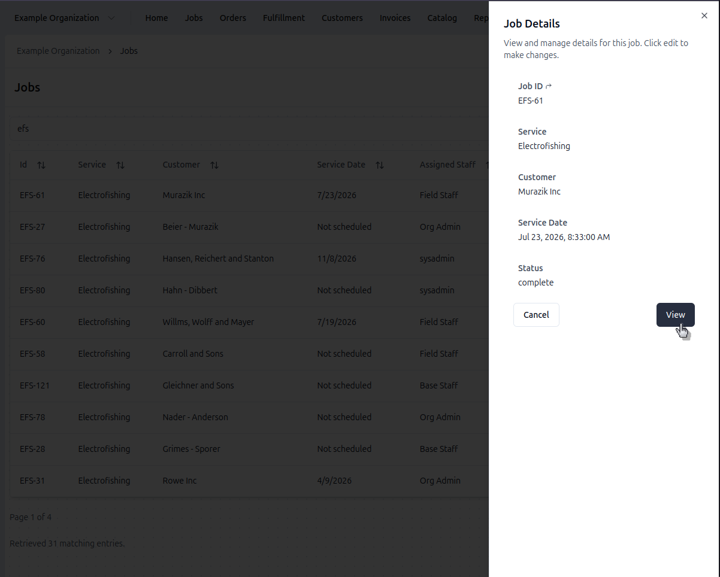
Task: Open the Invoices page
Action: (395, 18)
